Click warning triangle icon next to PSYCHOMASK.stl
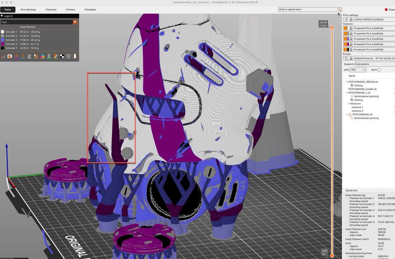Viewport: 395px width, 259px height. 350,115
